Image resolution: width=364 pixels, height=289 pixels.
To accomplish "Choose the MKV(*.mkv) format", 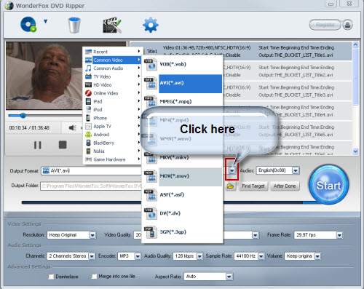I will (183, 157).
